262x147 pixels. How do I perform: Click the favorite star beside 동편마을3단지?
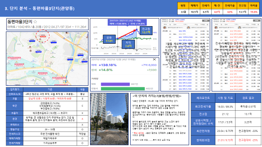35,22
